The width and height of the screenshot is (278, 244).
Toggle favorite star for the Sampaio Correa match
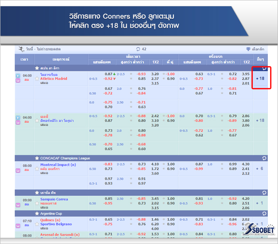[37, 203]
